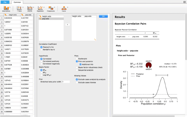Open the ANOVA analysis menu
Image resolution: width=187 pixels, height=117 pixels.
[x=30, y=9]
